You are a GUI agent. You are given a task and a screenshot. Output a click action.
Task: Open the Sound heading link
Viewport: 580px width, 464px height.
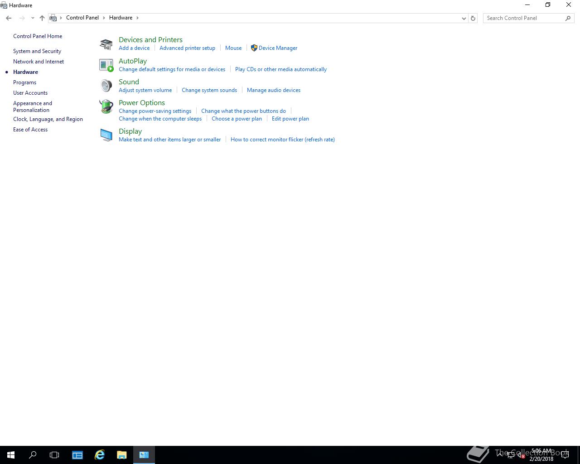(x=129, y=82)
